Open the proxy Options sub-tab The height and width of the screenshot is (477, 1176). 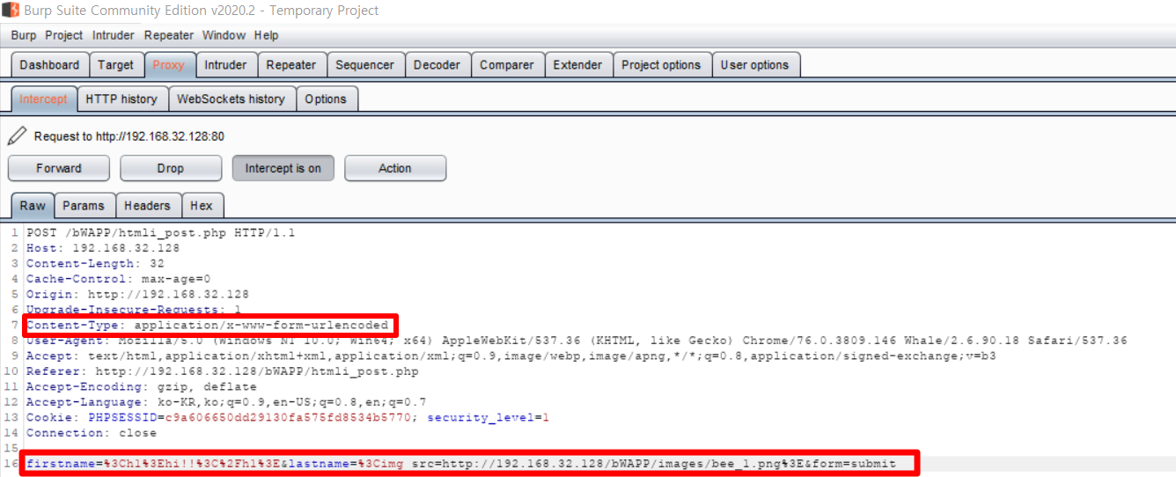(x=326, y=99)
